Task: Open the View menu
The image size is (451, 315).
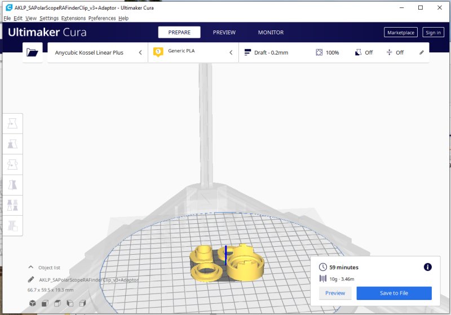Action: (31, 18)
